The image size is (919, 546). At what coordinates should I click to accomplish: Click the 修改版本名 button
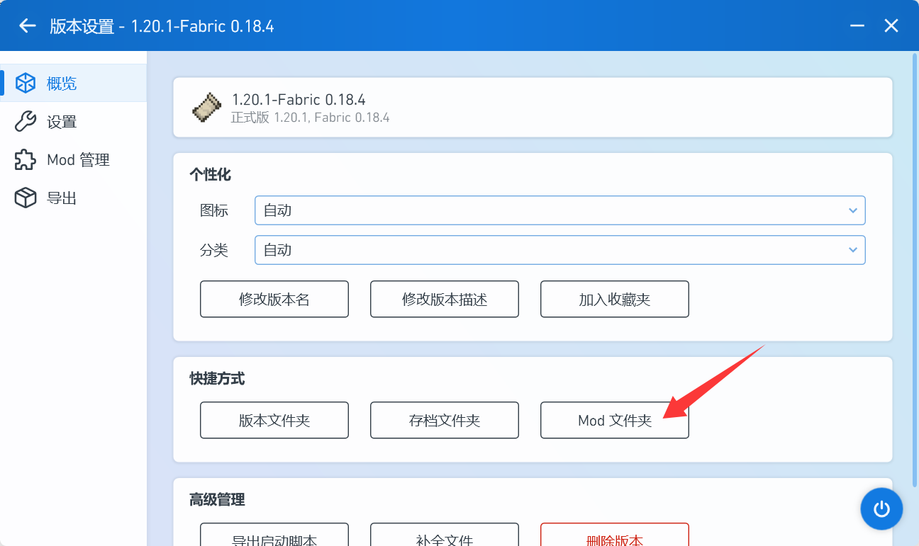pyautogui.click(x=274, y=299)
